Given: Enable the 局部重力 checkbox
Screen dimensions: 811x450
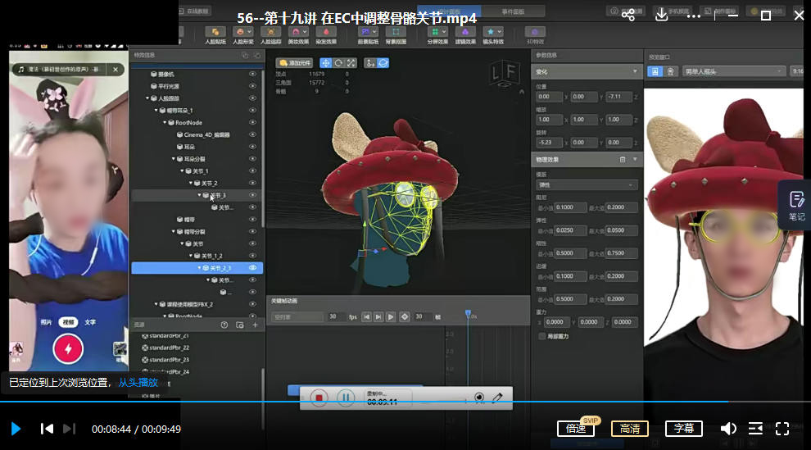Looking at the screenshot, I should [541, 336].
